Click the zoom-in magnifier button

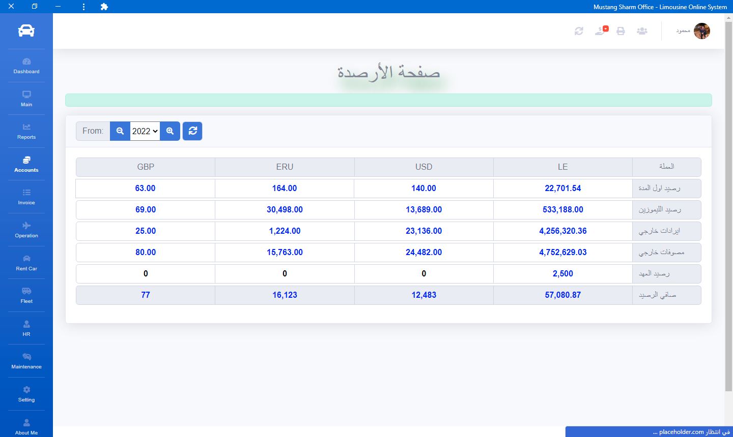170,131
